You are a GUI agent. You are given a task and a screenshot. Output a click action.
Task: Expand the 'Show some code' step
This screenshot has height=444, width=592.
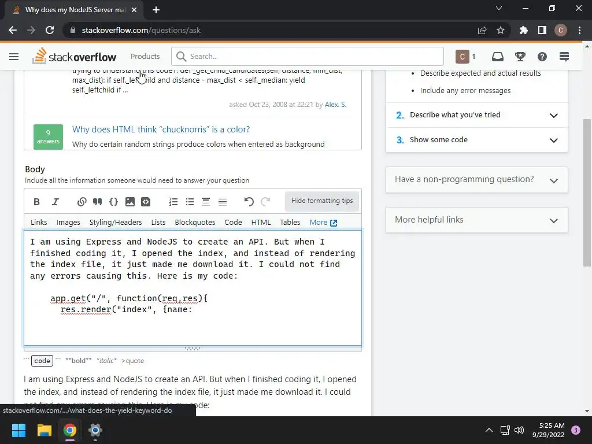pyautogui.click(x=477, y=140)
